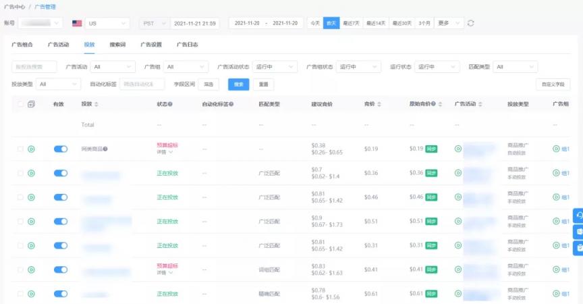Switch to the 广告活动 tab
The width and height of the screenshot is (583, 304).
click(x=59, y=45)
